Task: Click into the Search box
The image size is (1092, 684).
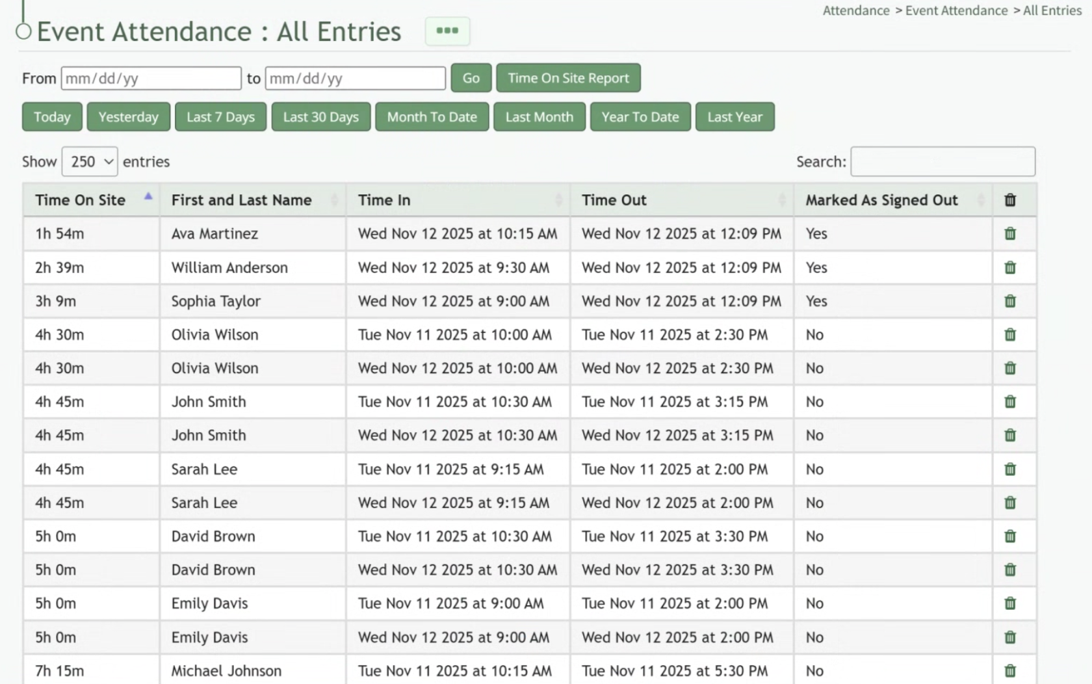Action: (942, 161)
